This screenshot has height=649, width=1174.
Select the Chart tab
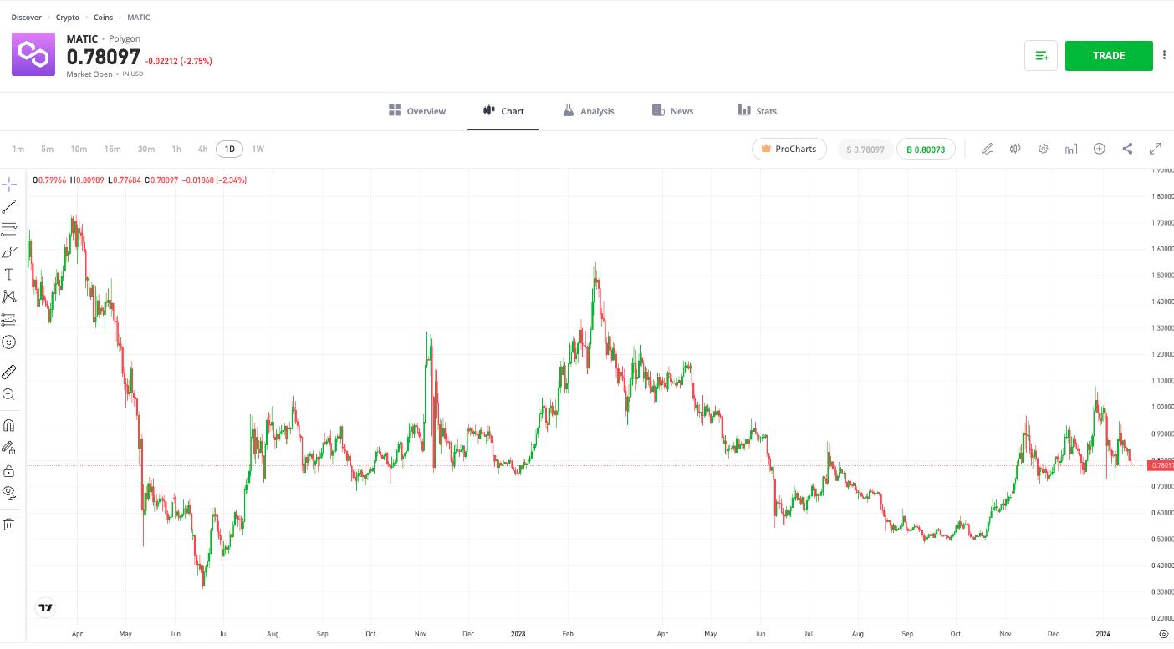pyautogui.click(x=503, y=111)
